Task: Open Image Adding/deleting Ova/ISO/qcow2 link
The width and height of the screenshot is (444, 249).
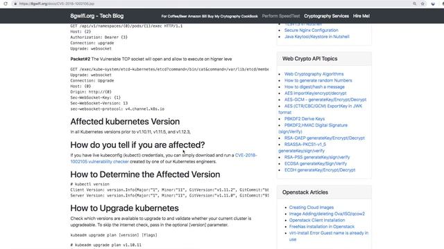Action: [x=327, y=214]
